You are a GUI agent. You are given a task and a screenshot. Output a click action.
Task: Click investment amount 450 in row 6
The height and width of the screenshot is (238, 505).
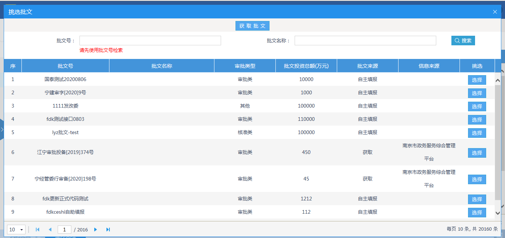pyautogui.click(x=306, y=152)
